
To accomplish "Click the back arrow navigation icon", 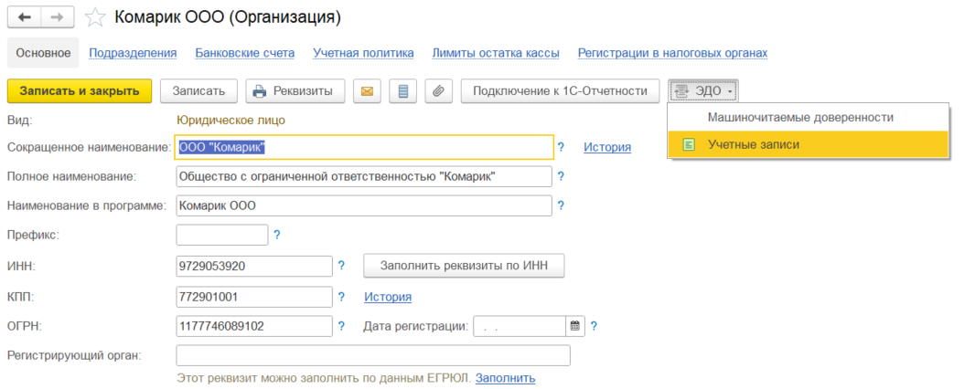I will tap(25, 16).
